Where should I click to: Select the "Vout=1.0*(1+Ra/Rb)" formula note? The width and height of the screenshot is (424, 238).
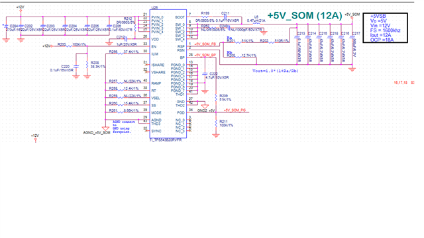tap(276, 71)
